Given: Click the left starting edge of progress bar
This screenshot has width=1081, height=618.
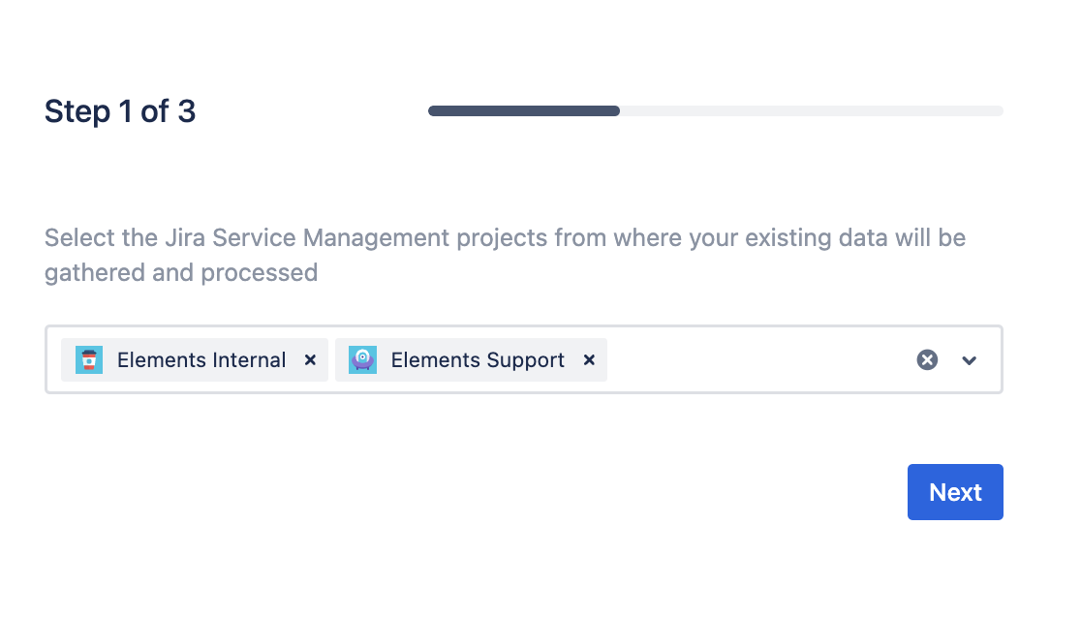Looking at the screenshot, I should click(432, 111).
